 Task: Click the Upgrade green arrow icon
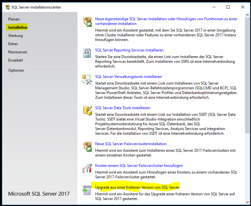[87, 190]
